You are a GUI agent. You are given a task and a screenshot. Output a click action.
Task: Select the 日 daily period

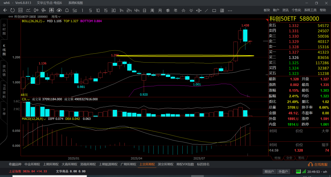tap(144, 10)
